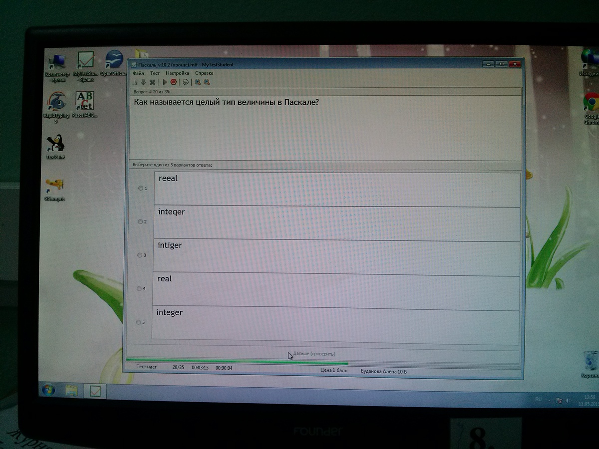Open the Настройка menu
The width and height of the screenshot is (599, 449).
[x=177, y=73]
